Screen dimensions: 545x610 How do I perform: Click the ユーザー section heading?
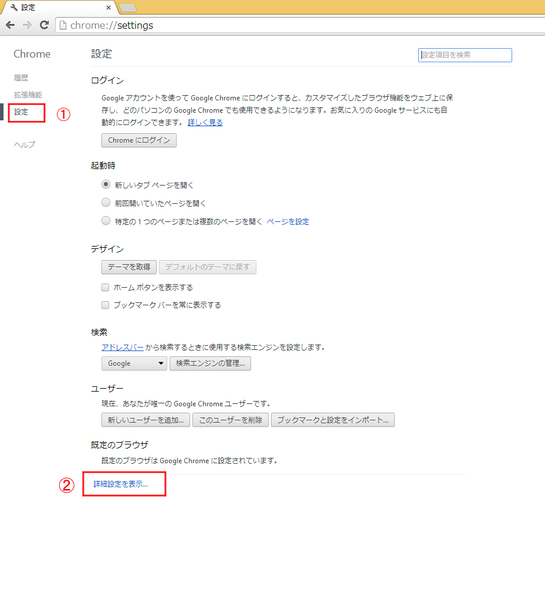coord(107,389)
